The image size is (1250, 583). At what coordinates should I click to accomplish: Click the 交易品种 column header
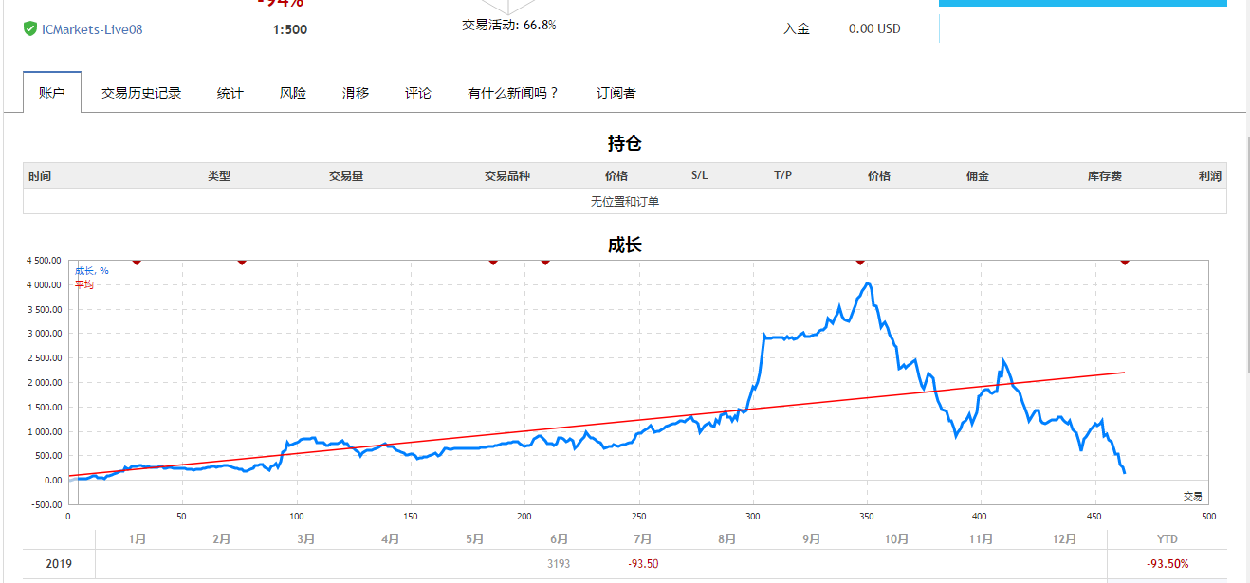[x=507, y=176]
